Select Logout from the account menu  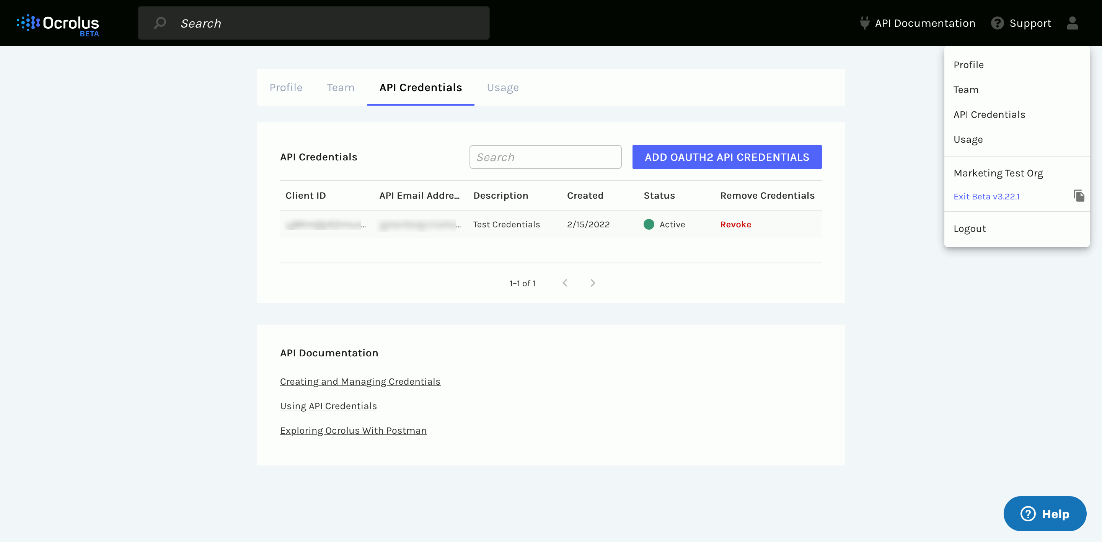click(969, 229)
